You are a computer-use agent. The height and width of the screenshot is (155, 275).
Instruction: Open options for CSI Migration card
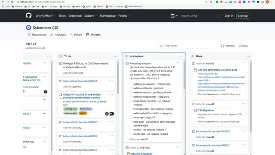pyautogui.click(x=244, y=103)
